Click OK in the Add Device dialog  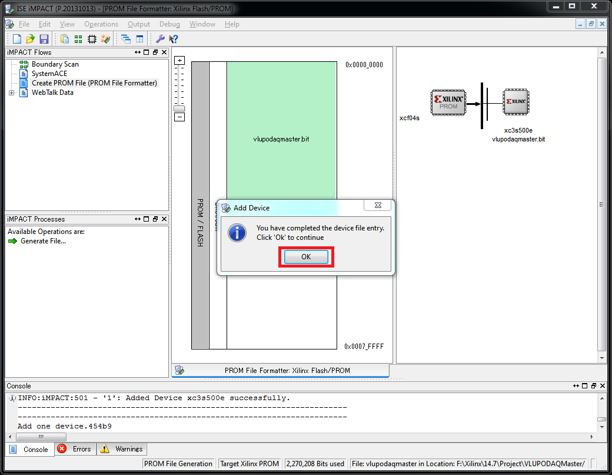coord(306,257)
